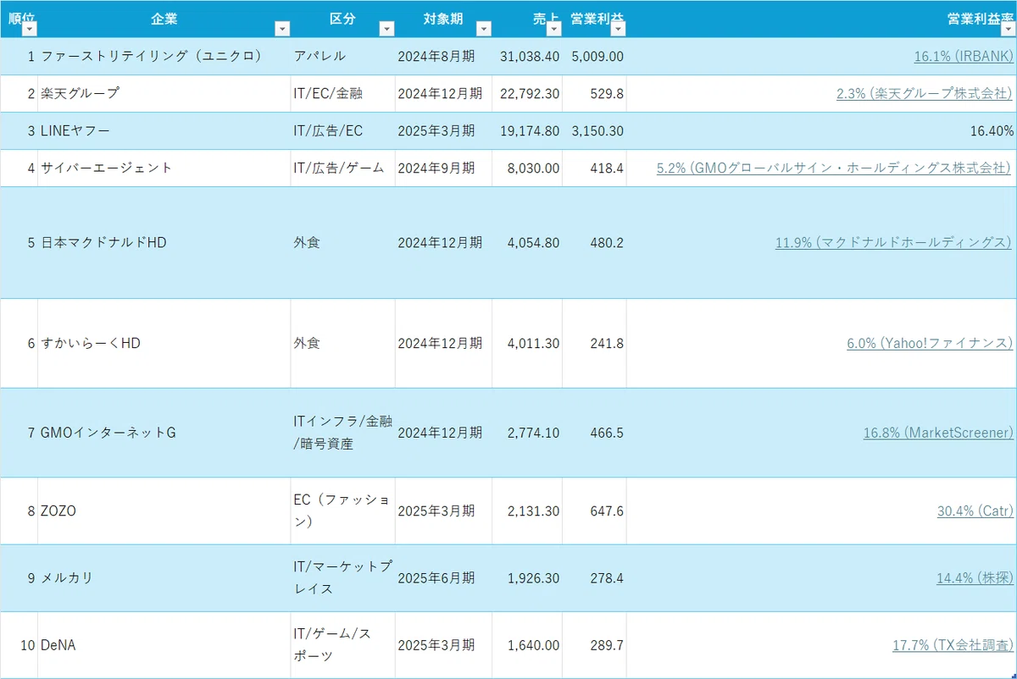This screenshot has width=1017, height=679.
Task: Follow the 17.7% (TX会社調査) link
Action: click(953, 645)
